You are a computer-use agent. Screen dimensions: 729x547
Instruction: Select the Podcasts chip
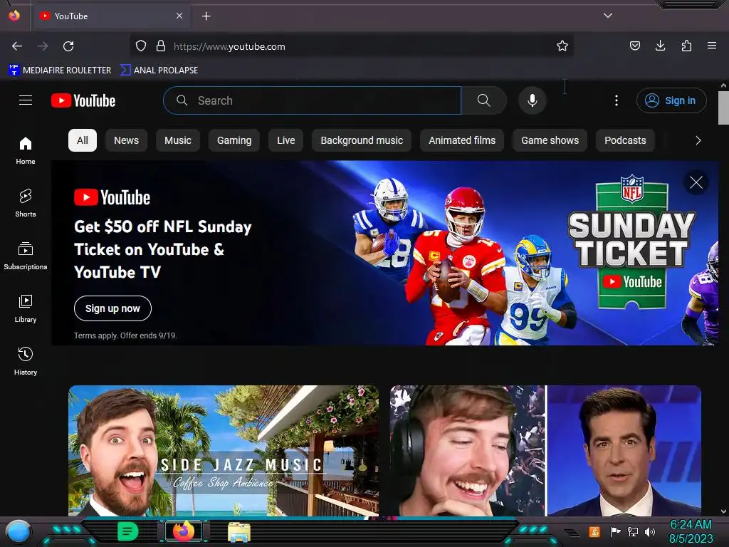(x=625, y=140)
